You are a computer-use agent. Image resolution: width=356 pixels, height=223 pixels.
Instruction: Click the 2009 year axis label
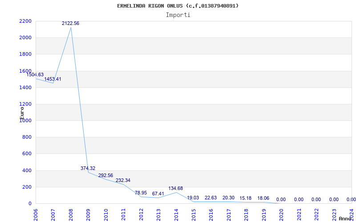pyautogui.click(x=88, y=215)
